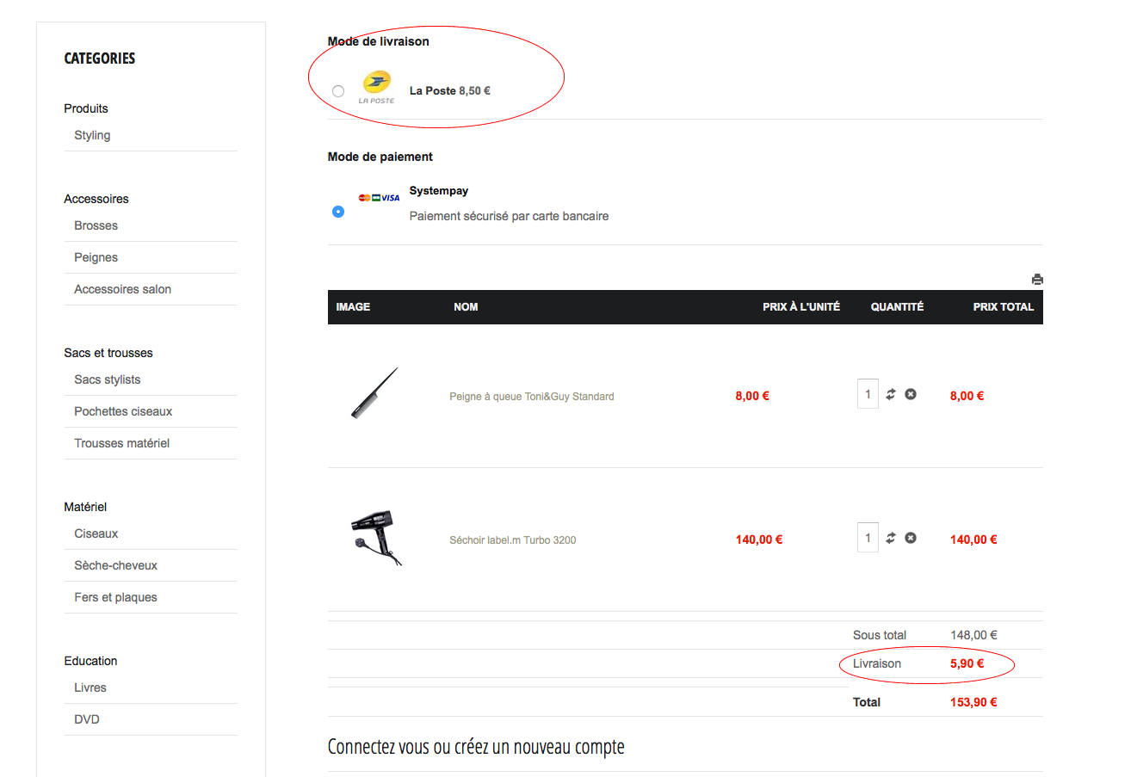
Task: Click the La Poste logo
Action: click(376, 88)
